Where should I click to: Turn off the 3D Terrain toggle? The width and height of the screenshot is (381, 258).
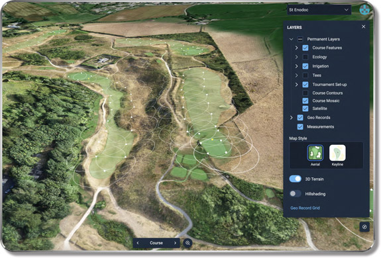296,179
